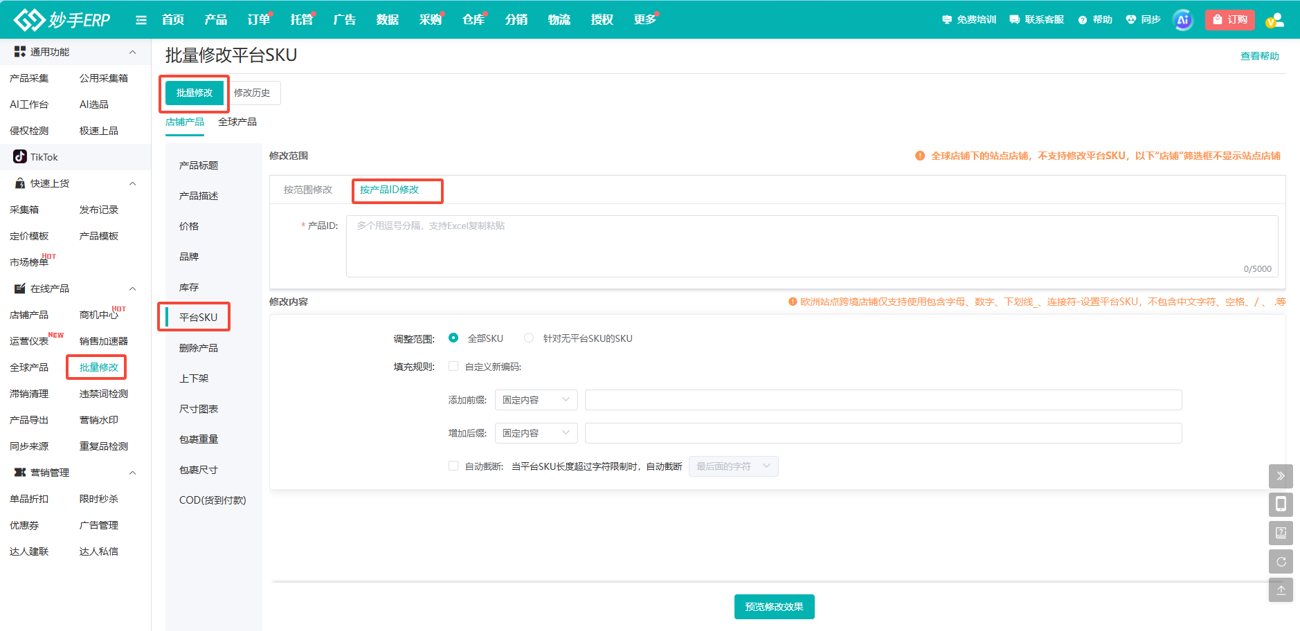1300x631 pixels.
Task: Click the 妙手ERP logo
Action: [62, 20]
